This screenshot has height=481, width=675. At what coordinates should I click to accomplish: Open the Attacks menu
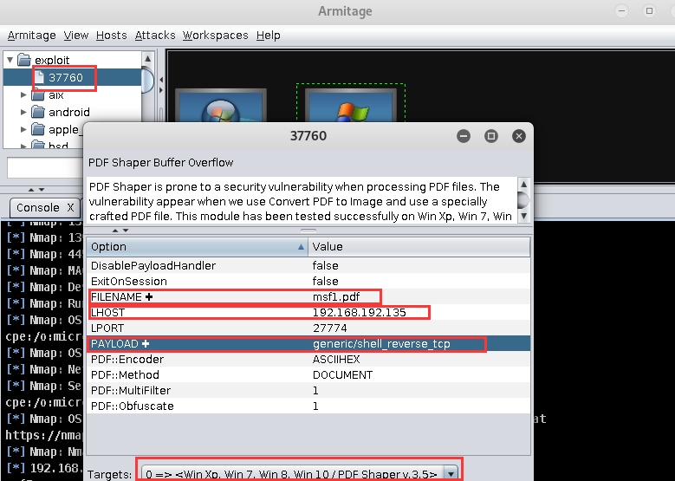(155, 36)
